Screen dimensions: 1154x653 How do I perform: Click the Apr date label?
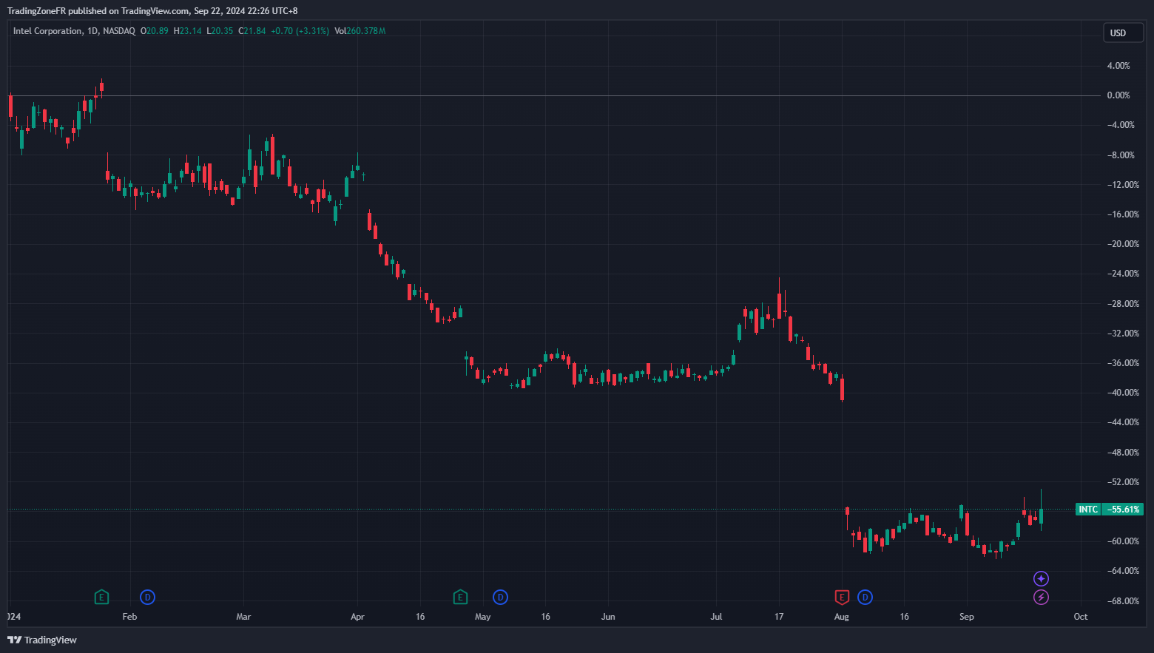pyautogui.click(x=357, y=617)
